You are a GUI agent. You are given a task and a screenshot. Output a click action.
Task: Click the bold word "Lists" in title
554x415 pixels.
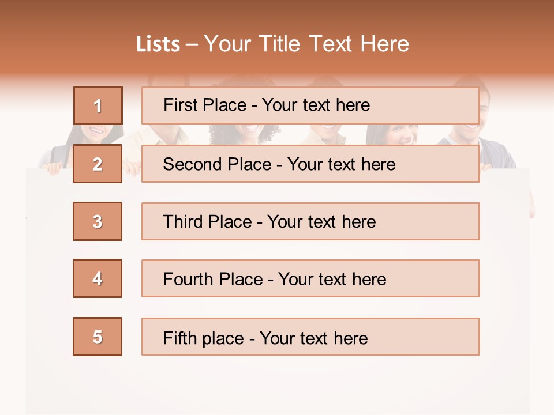[158, 44]
